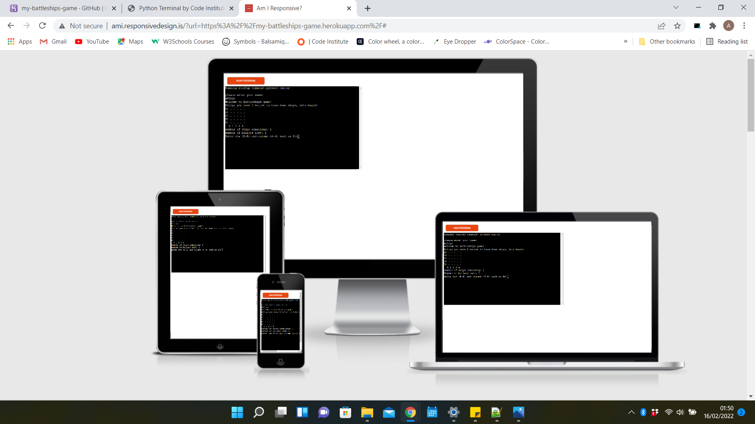The image size is (755, 424).
Task: Open the Chrome three-dot menu
Action: tap(744, 26)
